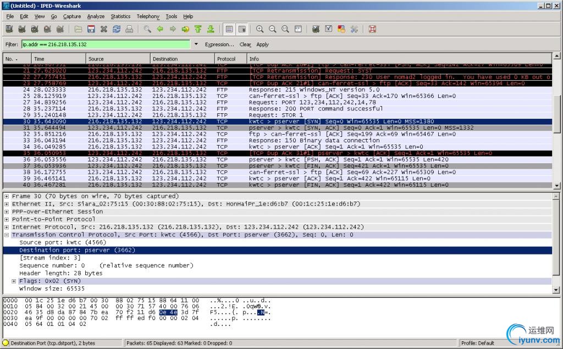Open the Analyze menu
The image size is (563, 349).
96,16
